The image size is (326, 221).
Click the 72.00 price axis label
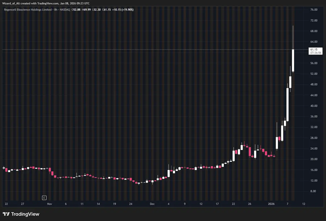pos(314,20)
